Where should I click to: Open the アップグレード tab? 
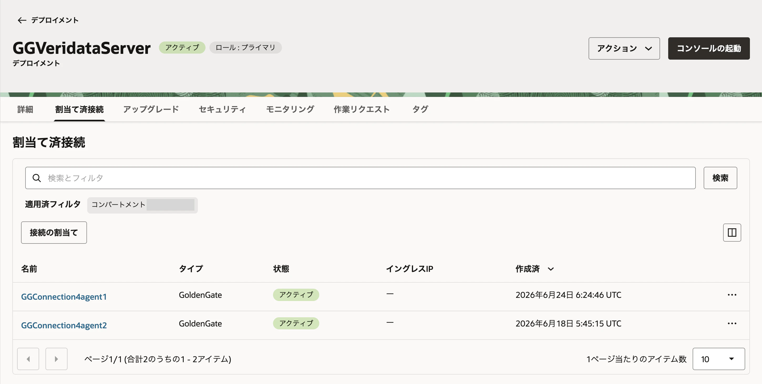pos(151,109)
